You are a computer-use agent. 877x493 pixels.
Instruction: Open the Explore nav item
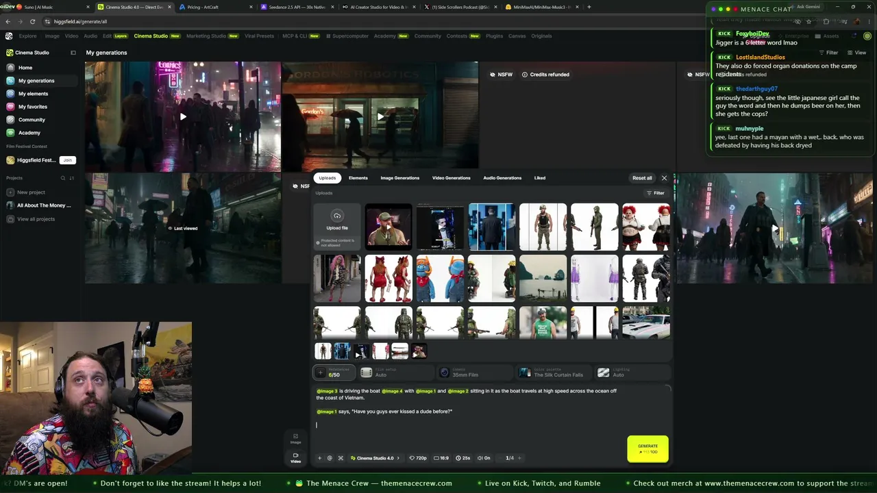pos(28,36)
